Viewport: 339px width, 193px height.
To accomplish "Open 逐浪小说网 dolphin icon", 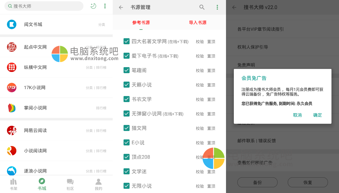I will (12, 171).
